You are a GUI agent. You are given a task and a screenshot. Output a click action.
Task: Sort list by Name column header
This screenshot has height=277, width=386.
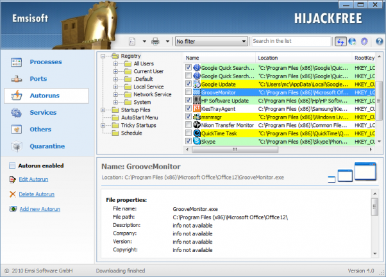[x=219, y=58]
